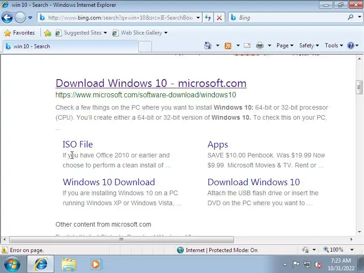
Task: Open the search provider dropdown arrow
Action: pyautogui.click(x=359, y=17)
